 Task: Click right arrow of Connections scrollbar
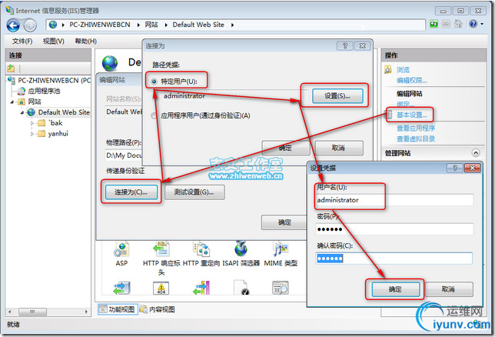coord(86,312)
